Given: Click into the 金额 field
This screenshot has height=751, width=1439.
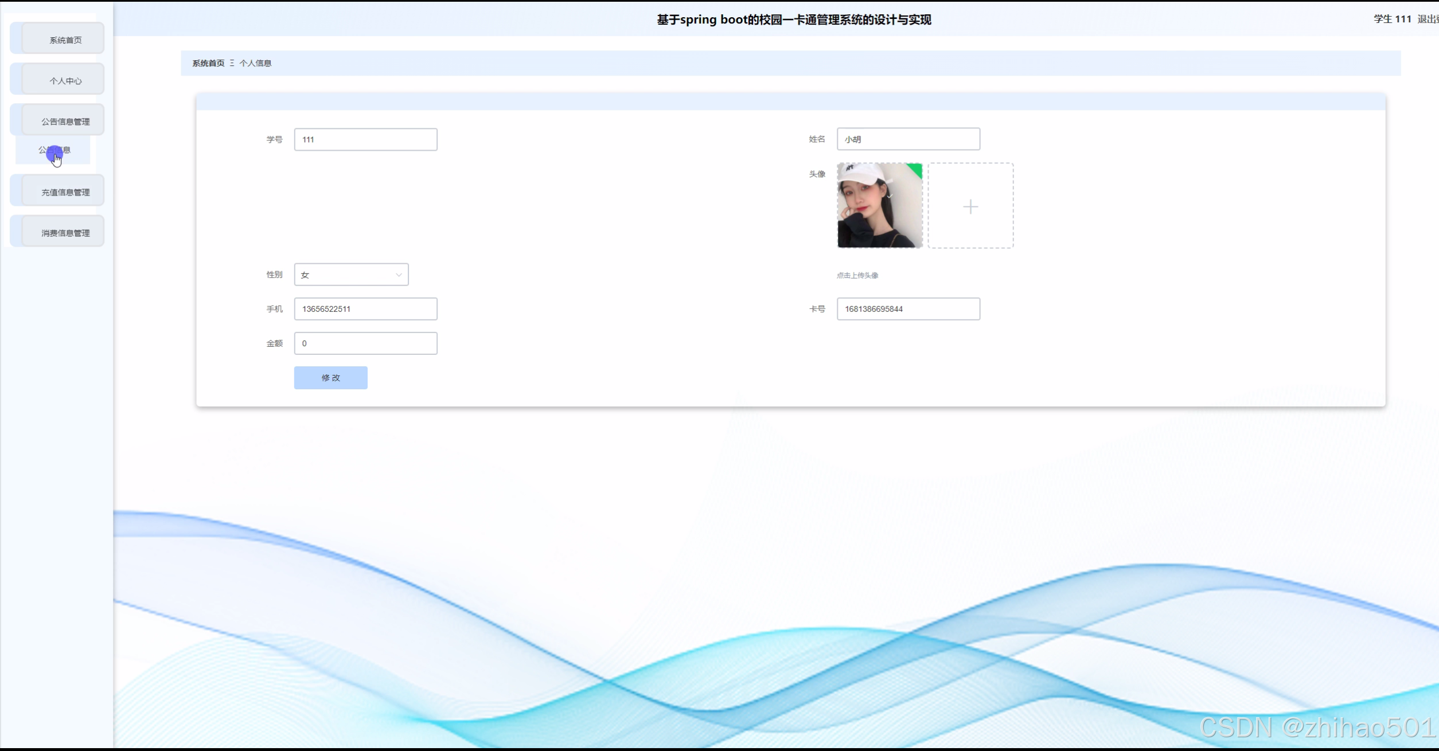Looking at the screenshot, I should (x=365, y=343).
